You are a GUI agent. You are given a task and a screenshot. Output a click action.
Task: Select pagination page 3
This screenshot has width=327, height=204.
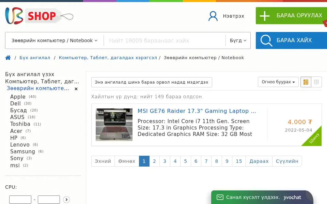(x=165, y=161)
